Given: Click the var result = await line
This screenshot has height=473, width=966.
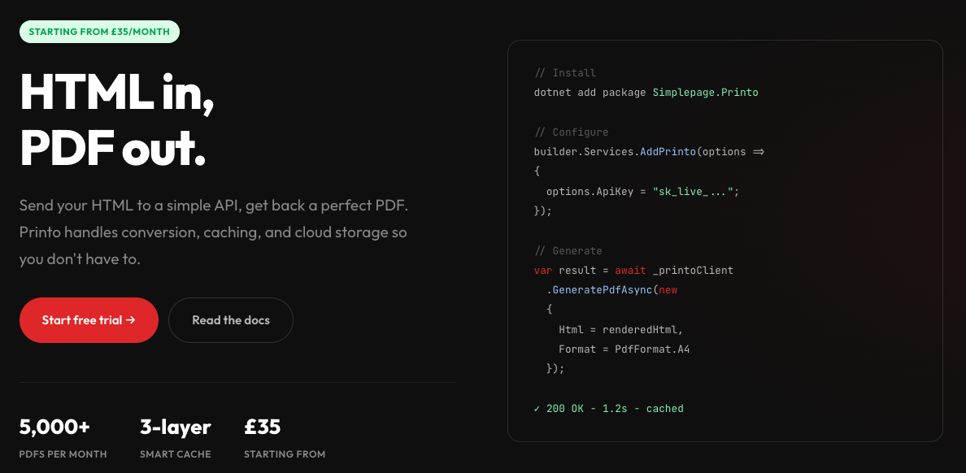Looking at the screenshot, I should 633,271.
